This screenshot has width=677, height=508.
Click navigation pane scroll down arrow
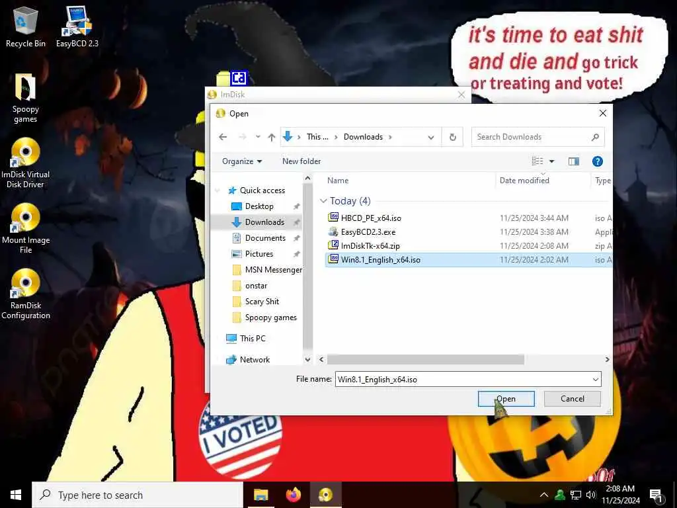tap(307, 359)
